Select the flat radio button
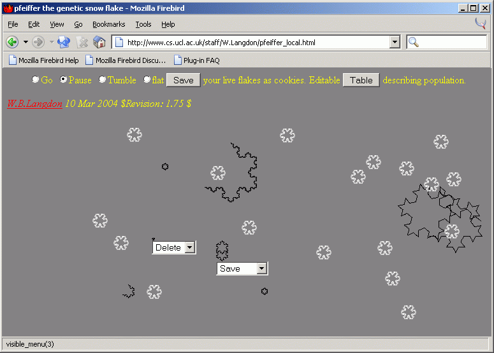The height and width of the screenshot is (353, 494). point(147,80)
